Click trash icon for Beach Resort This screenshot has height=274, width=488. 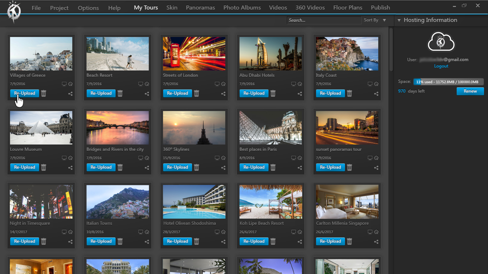click(120, 93)
